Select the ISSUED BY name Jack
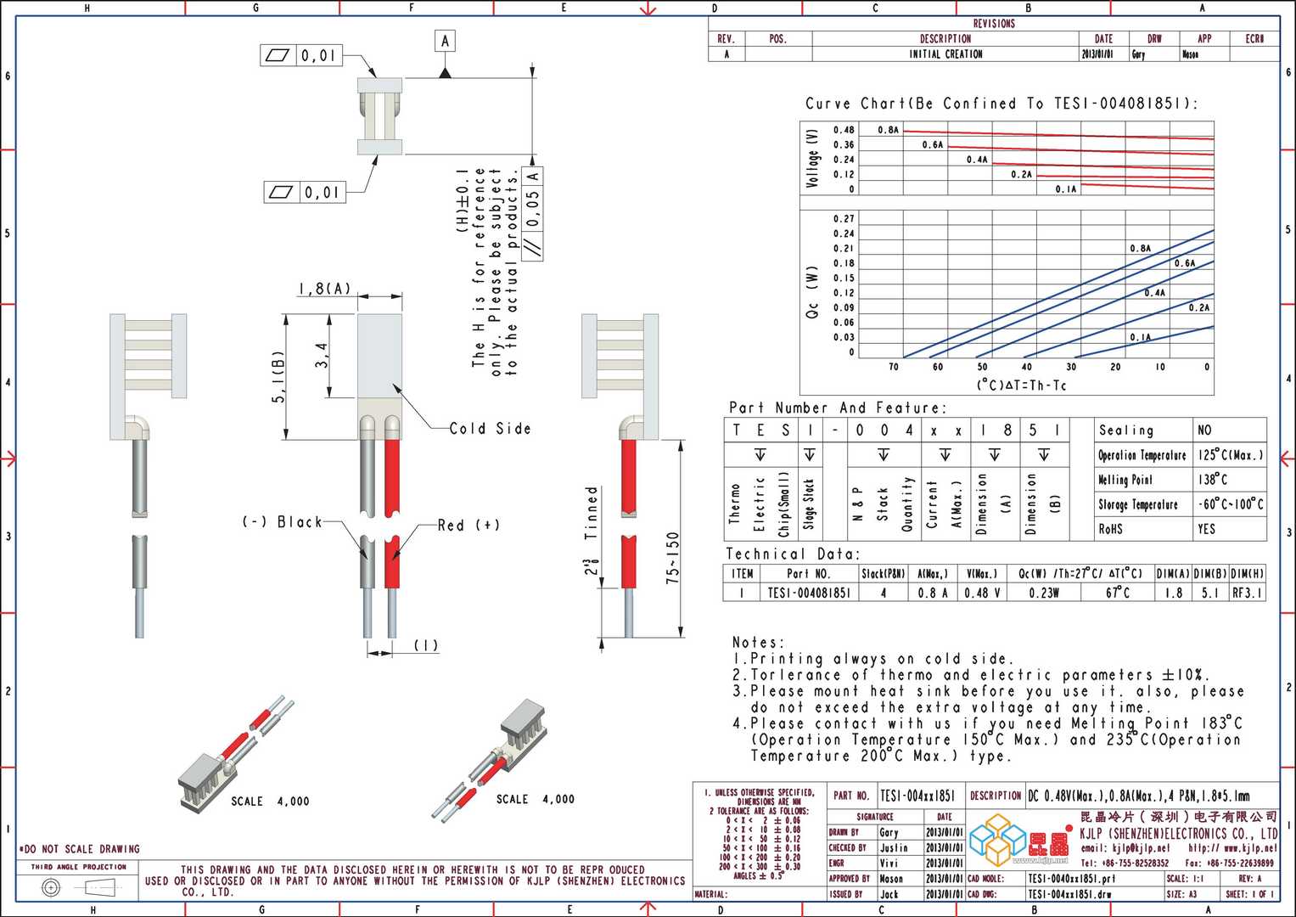The width and height of the screenshot is (1296, 917). (x=889, y=893)
